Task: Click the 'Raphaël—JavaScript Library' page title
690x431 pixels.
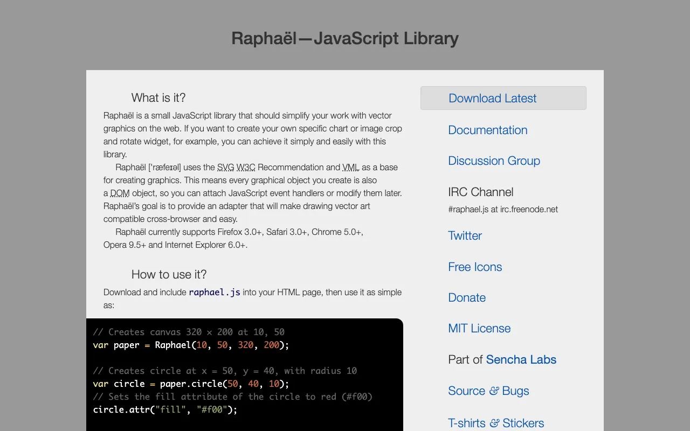Action: (x=345, y=38)
